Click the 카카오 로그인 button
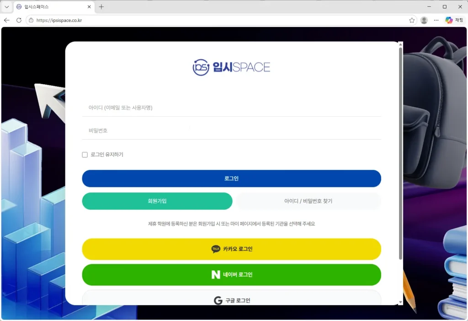Screen dimensions: 468x321 [231, 249]
